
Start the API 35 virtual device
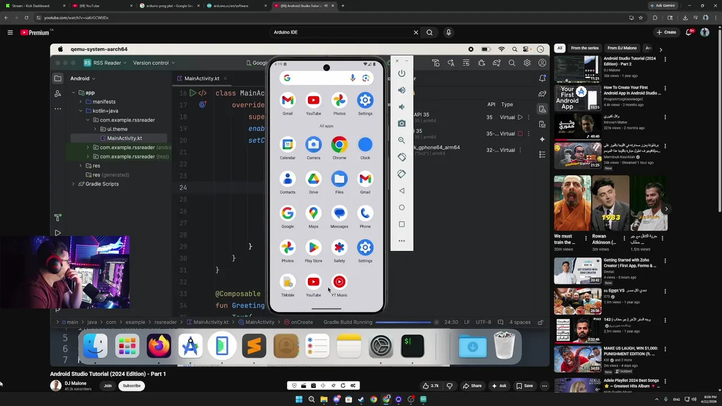520,117
